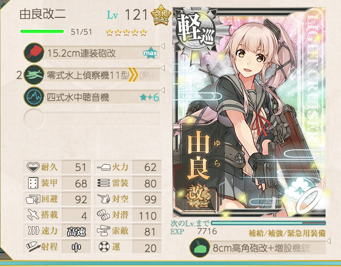Screen dimensions: 341x267
Task: Click the red main gun equipment icon
Action: coord(34,53)
